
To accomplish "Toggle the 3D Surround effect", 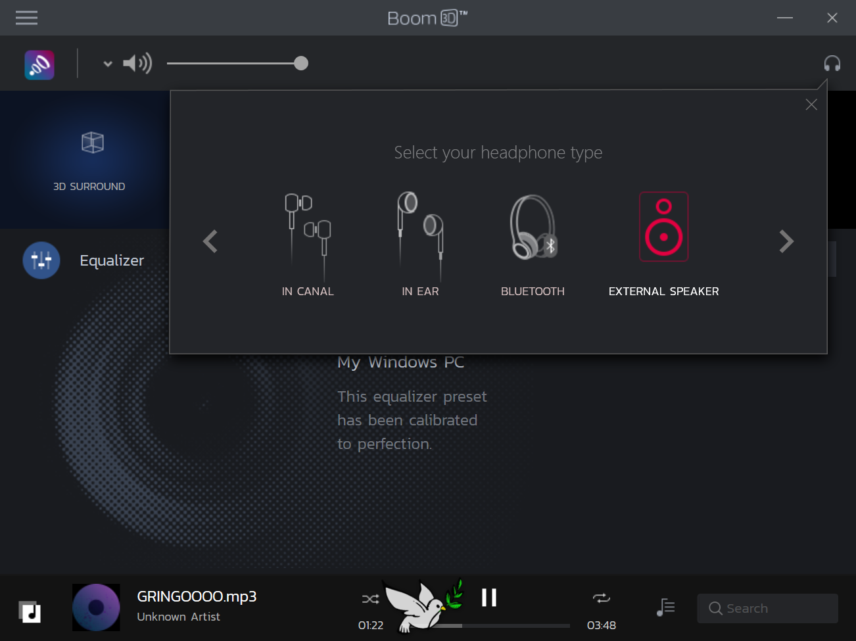I will point(89,160).
